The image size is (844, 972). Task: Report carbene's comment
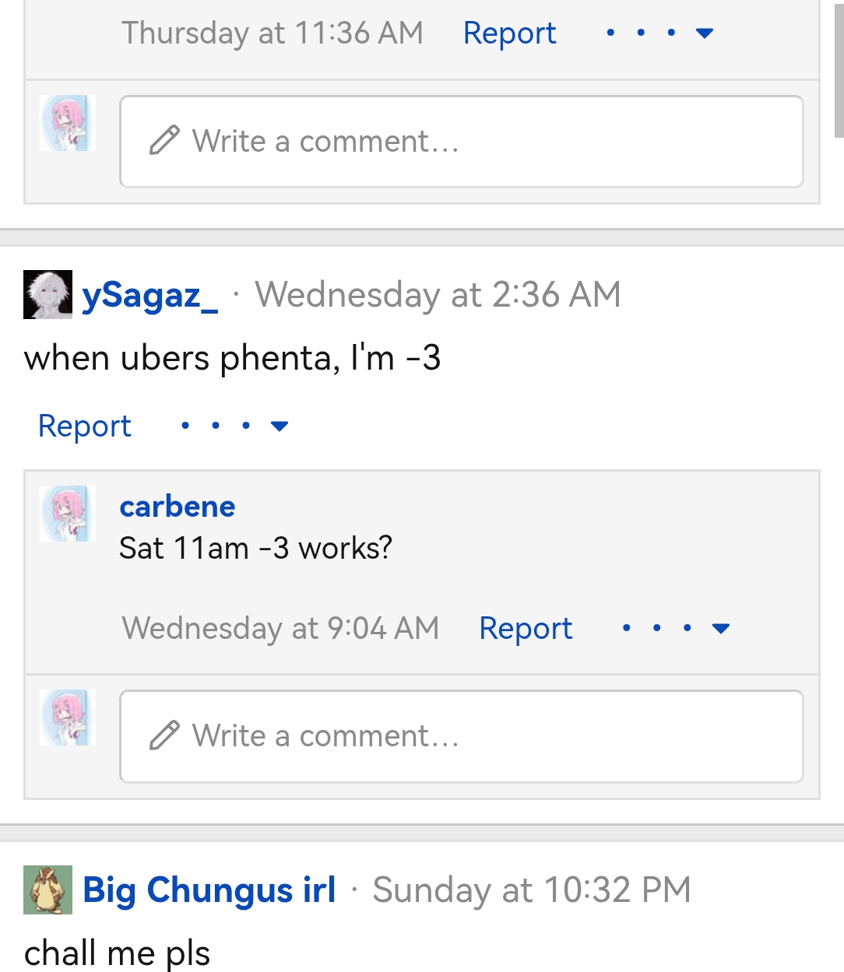(526, 627)
